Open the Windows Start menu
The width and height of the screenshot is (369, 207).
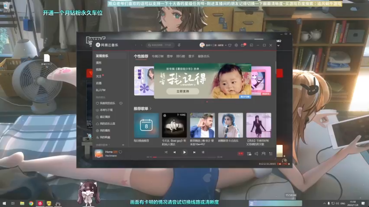(4, 203)
